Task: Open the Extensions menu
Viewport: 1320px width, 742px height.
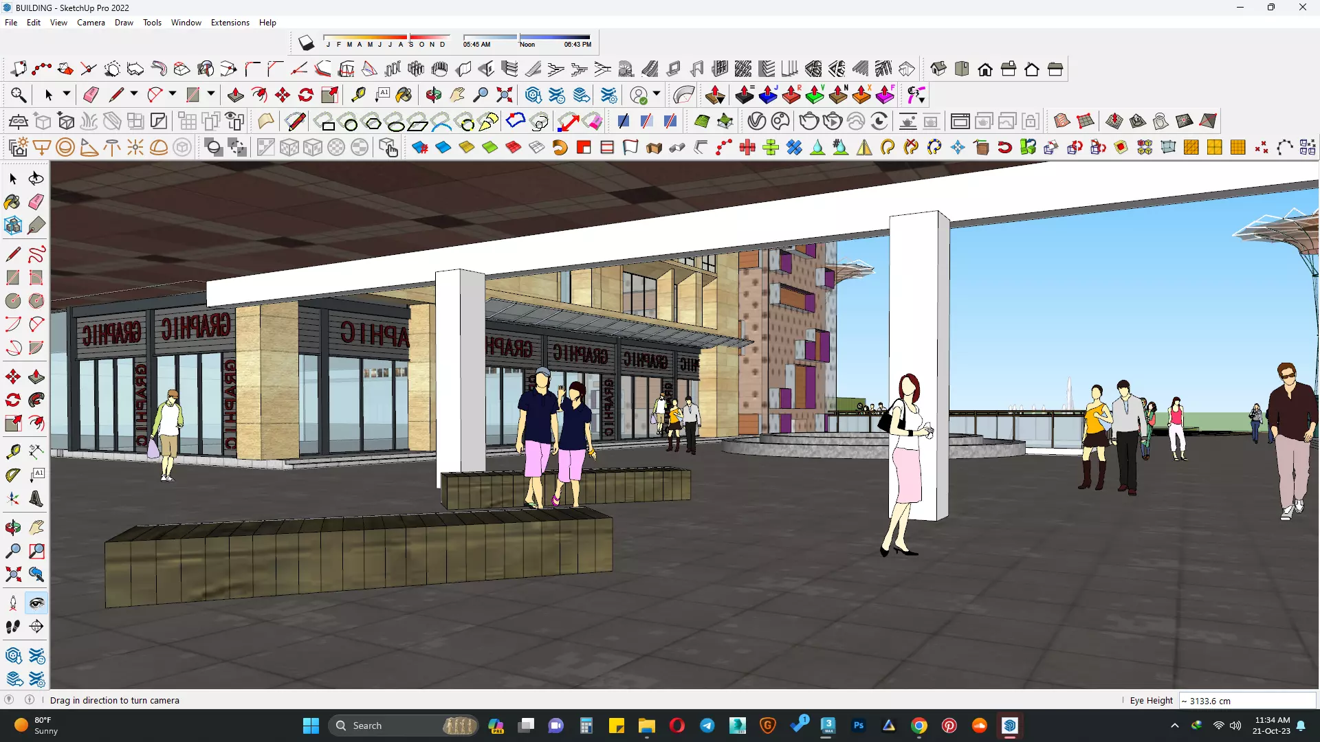Action: pos(230,23)
